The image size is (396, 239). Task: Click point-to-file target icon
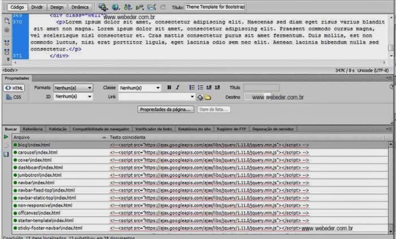click(x=200, y=97)
